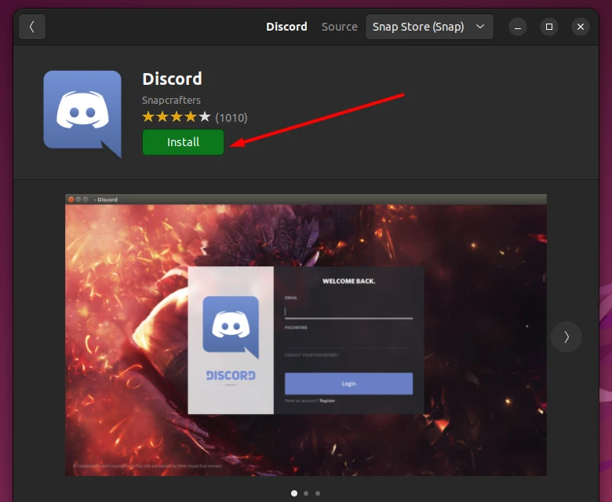Maximize the software store window

click(x=548, y=27)
